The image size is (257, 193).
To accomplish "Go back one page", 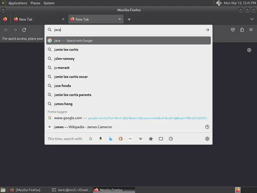I will tap(6, 30).
